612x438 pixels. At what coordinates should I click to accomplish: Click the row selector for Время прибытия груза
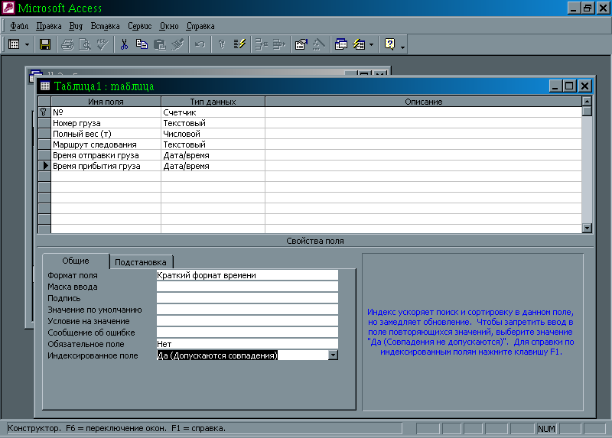44,166
